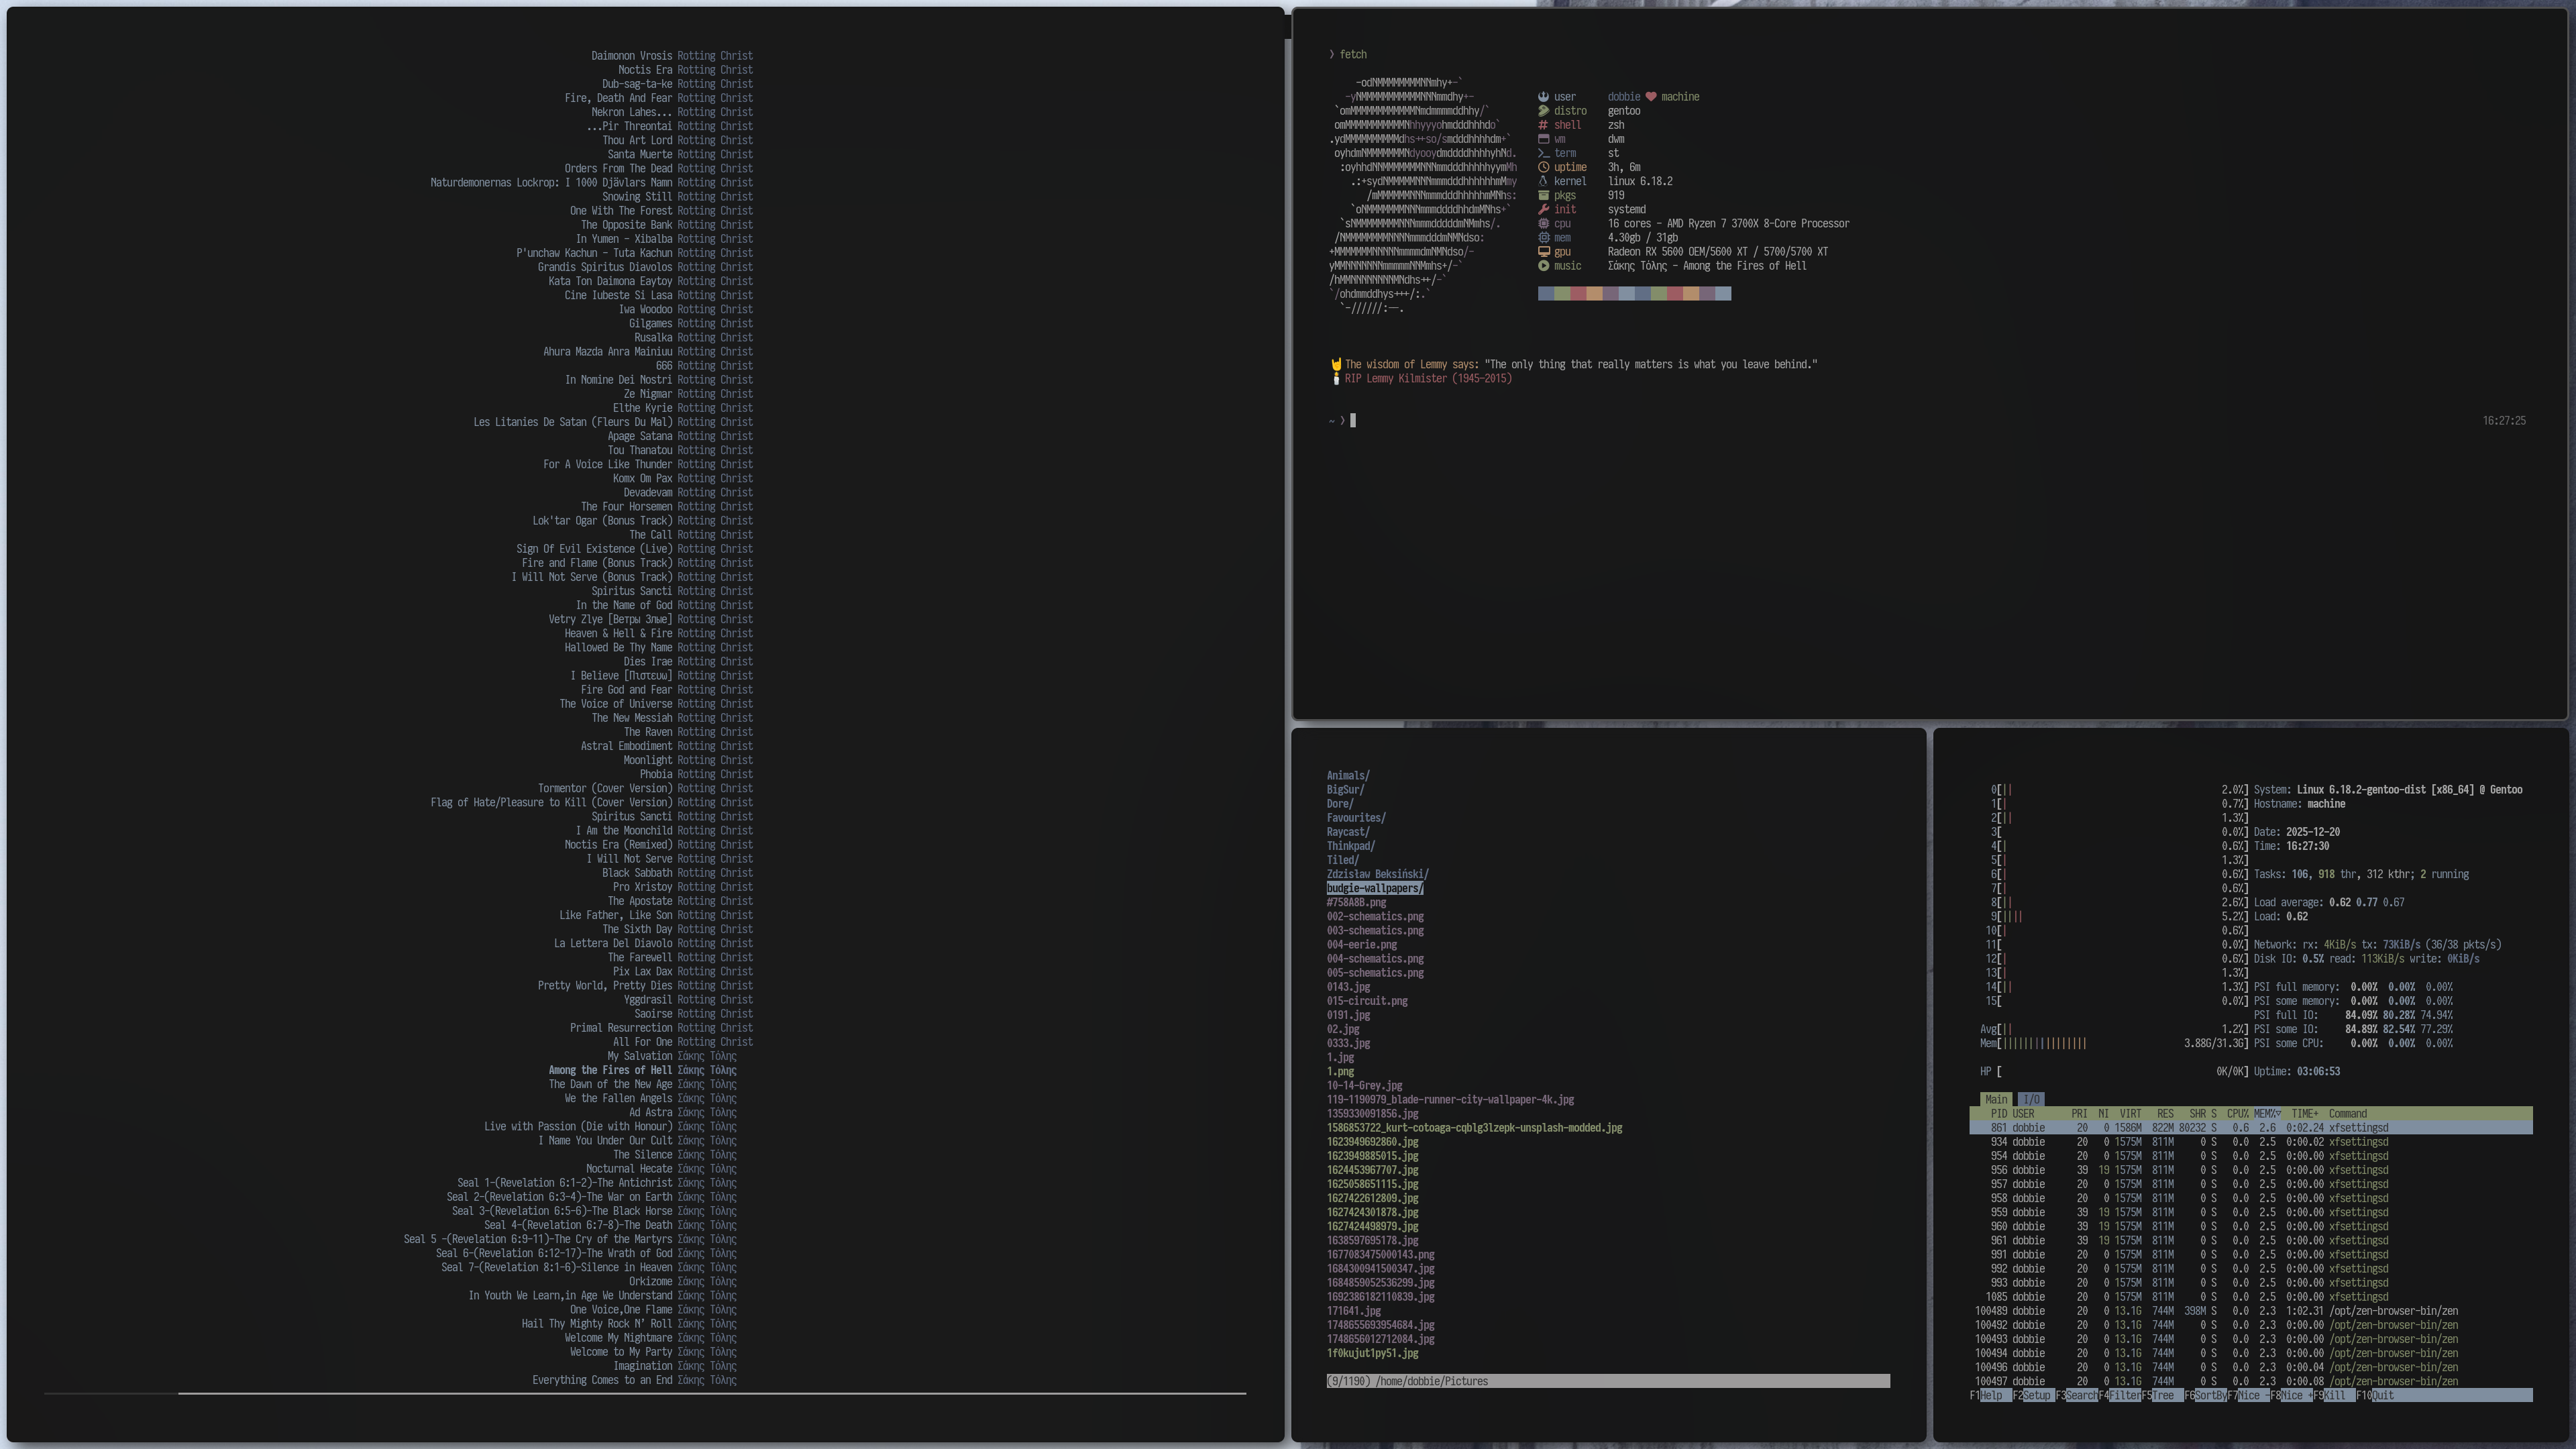Viewport: 2576px width, 1449px height.
Task: Open the budgie-wallpapers directory
Action: (x=1374, y=889)
